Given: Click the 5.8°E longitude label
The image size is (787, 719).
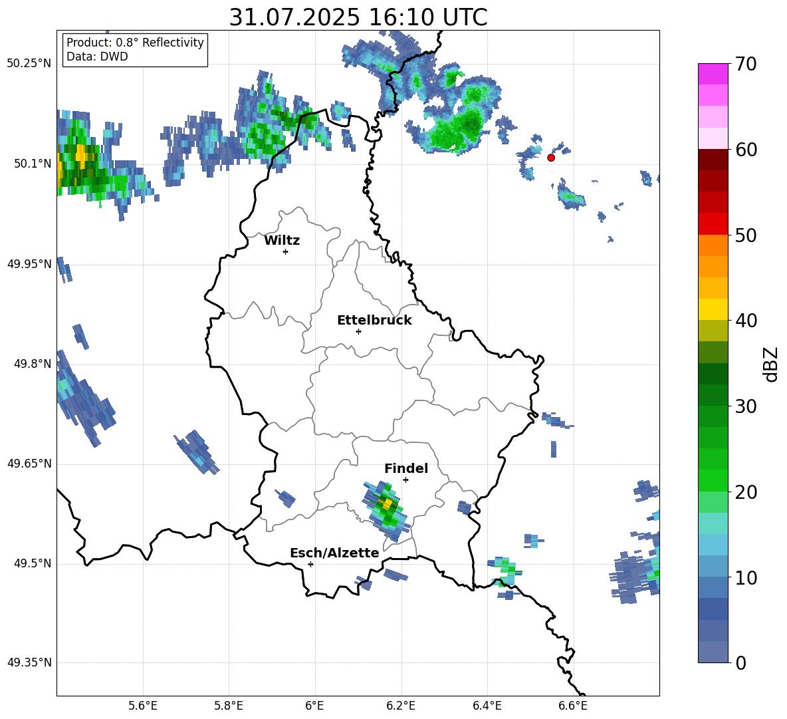Looking at the screenshot, I should pos(229,706).
